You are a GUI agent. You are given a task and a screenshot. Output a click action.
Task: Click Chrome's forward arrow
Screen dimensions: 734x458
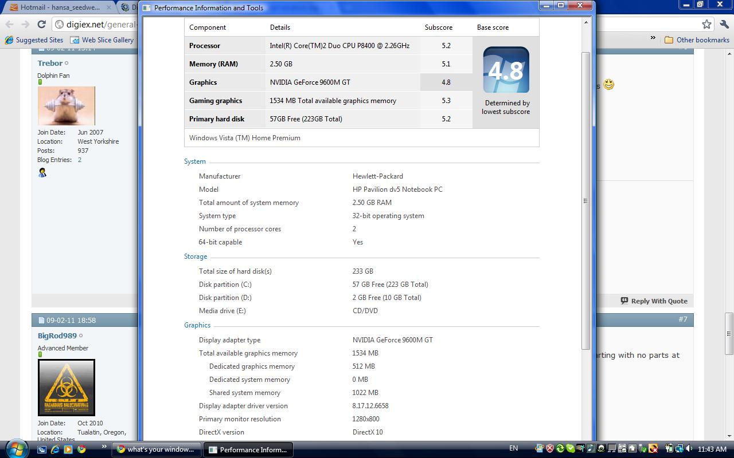tap(25, 24)
